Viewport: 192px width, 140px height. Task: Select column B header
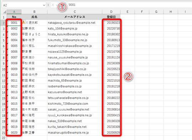34,12
